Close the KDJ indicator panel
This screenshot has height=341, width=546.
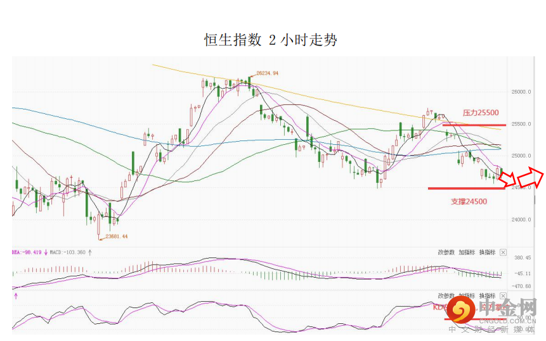coord(503,296)
